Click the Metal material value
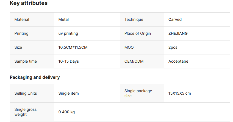The width and height of the screenshot is (233, 122). [x=63, y=19]
